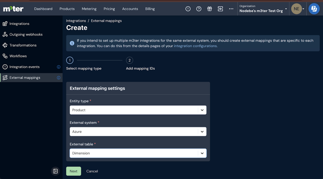Viewport: 323px width, 179px height.
Task: Collapse the sidebar panel
Action: [x=55, y=171]
